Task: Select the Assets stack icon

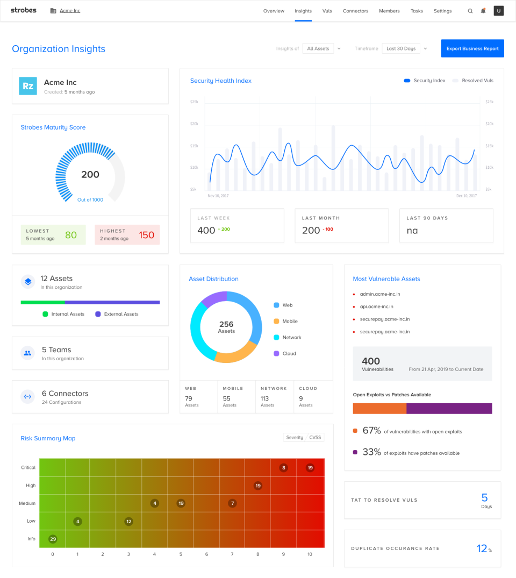Action: (x=27, y=281)
